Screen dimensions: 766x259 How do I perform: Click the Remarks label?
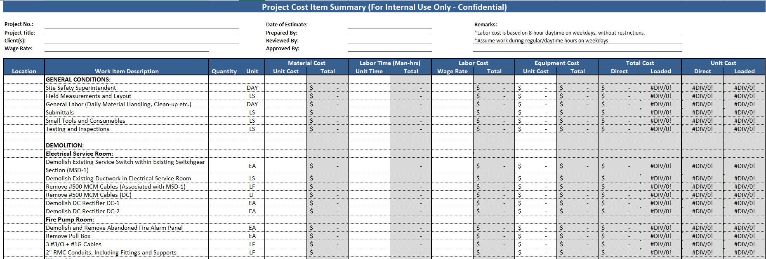486,24
